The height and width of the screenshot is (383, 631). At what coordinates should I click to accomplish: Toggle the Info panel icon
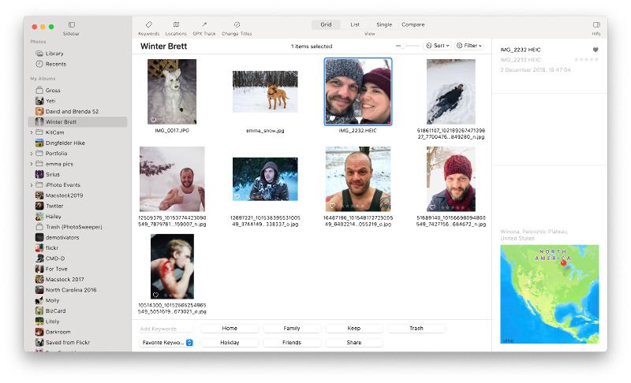[x=596, y=25]
